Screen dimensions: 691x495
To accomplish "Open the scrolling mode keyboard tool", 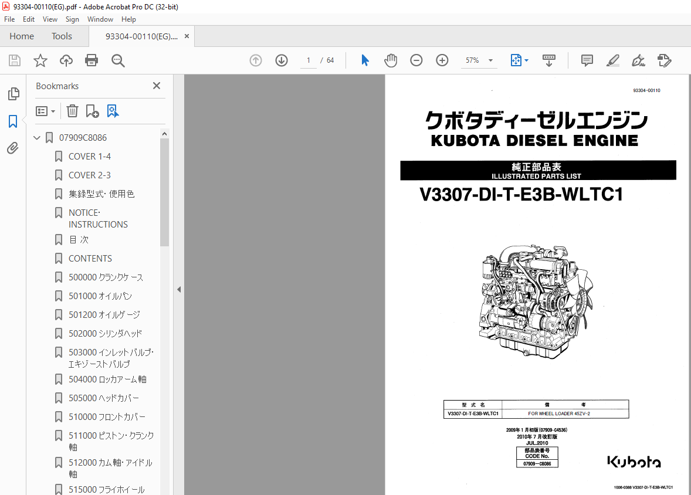I will tap(548, 60).
